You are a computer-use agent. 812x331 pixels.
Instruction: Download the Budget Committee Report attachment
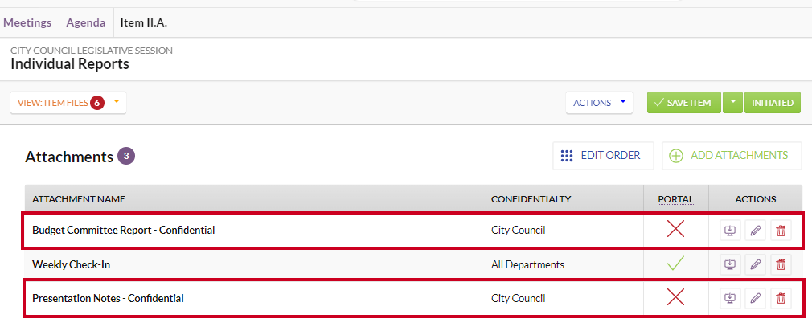[730, 230]
